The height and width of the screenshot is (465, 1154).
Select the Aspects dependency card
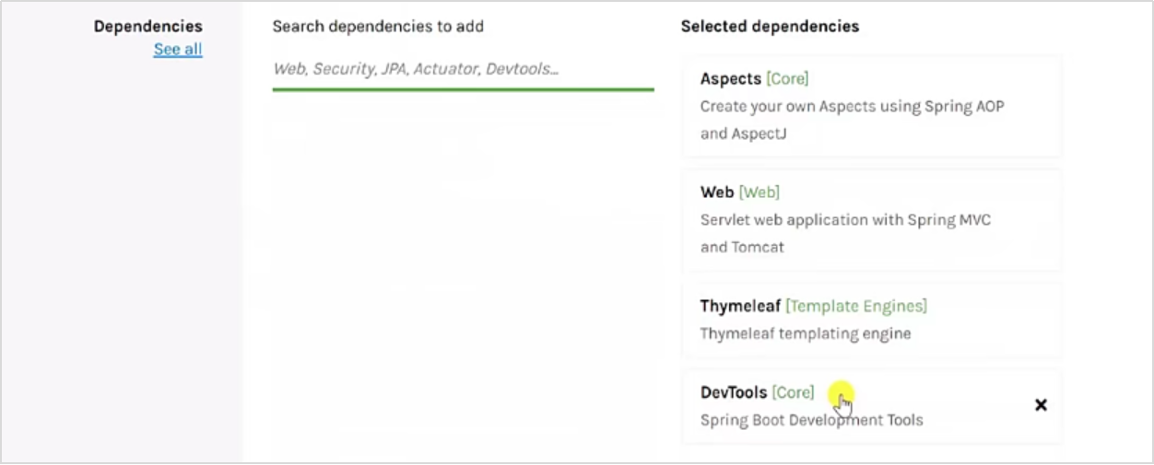click(x=871, y=106)
